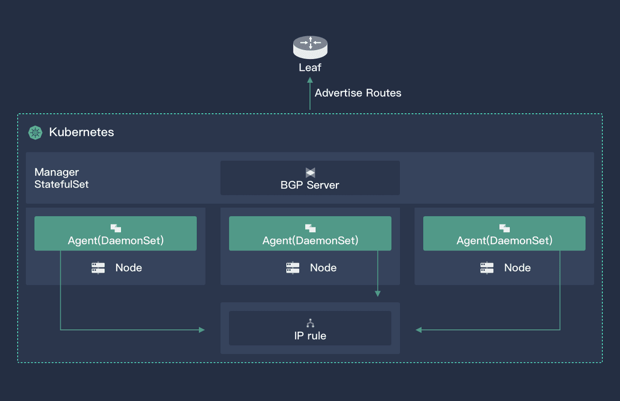Click the Leaf label text

pos(310,67)
